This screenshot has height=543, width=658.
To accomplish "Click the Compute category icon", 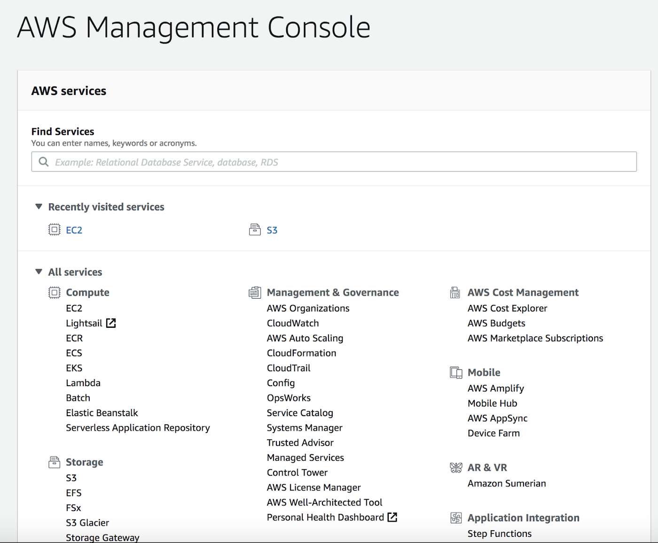I will coord(55,293).
